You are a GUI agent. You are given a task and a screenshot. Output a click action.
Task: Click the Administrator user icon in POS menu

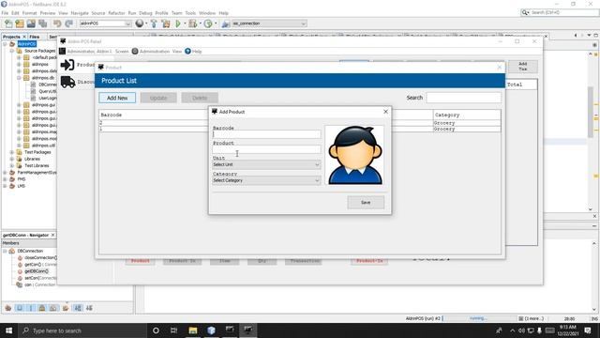tap(63, 52)
